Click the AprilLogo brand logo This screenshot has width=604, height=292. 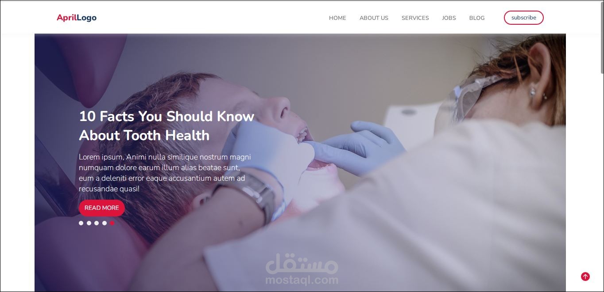[77, 18]
